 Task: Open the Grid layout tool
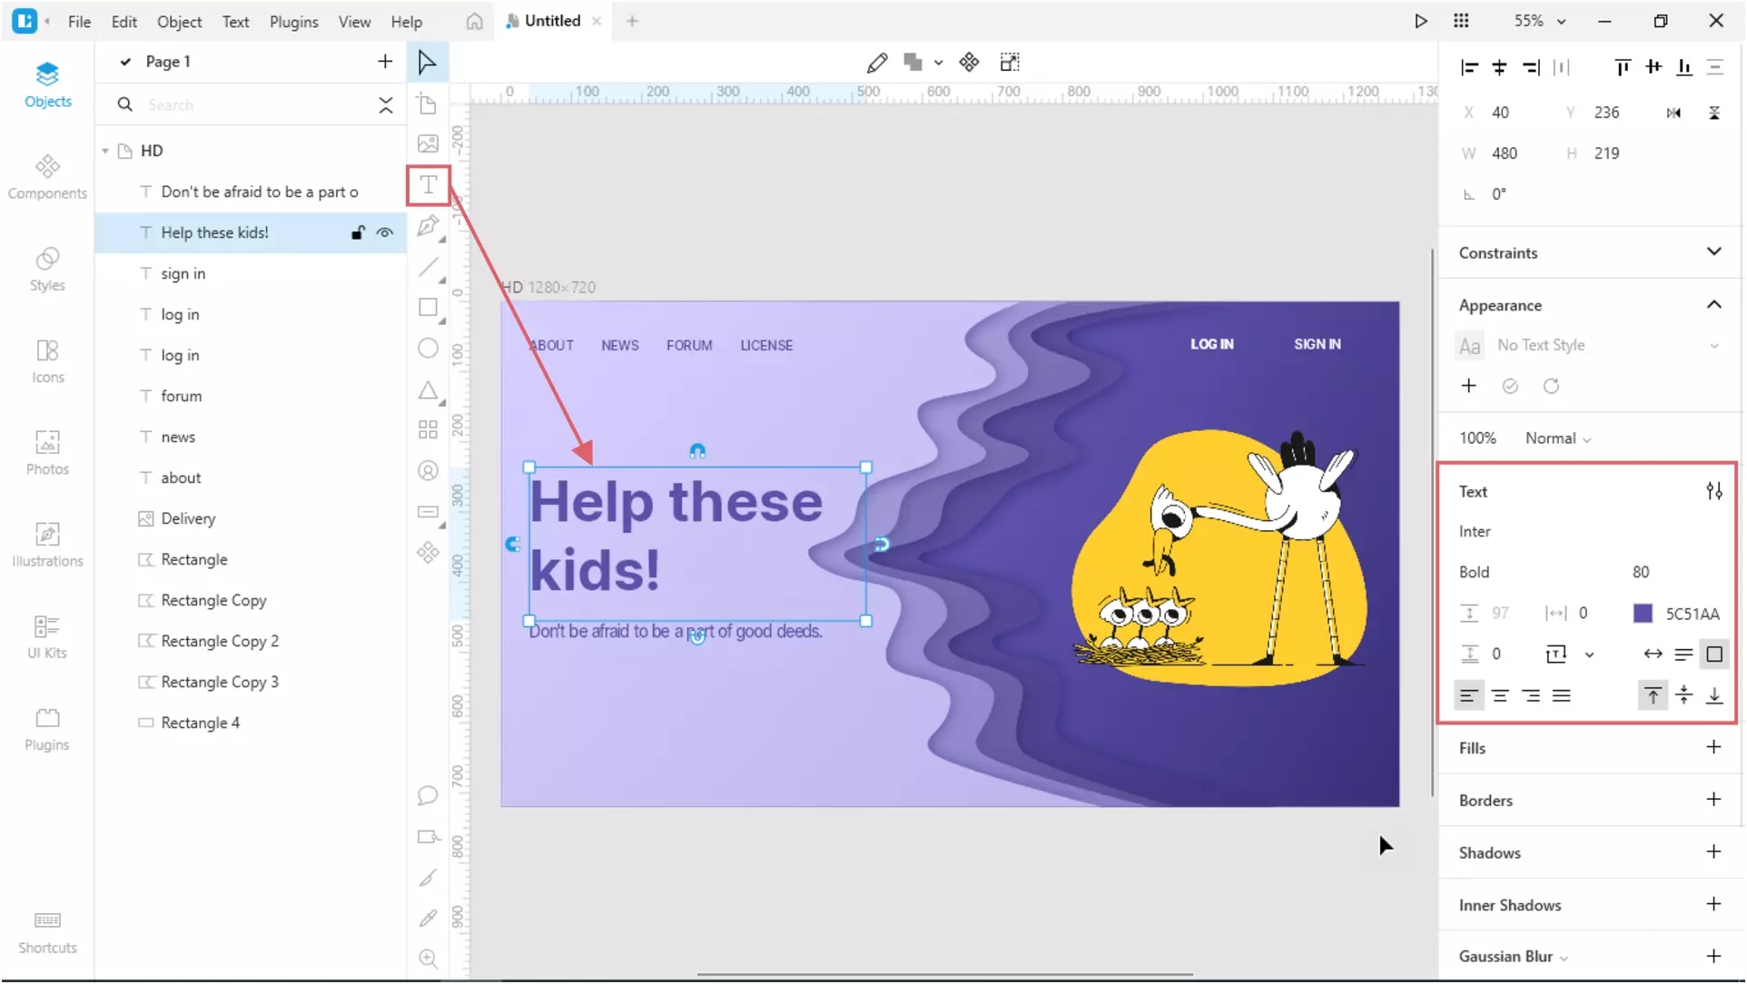(x=428, y=429)
